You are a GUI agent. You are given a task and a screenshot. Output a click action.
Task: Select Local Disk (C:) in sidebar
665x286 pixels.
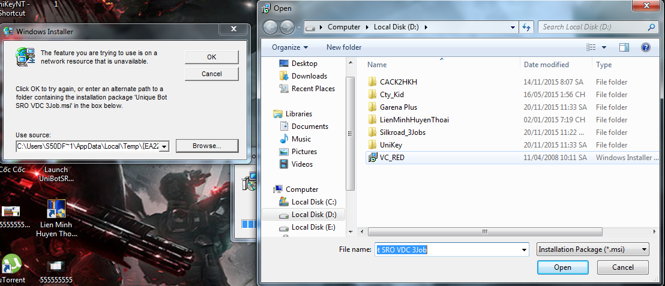[314, 202]
